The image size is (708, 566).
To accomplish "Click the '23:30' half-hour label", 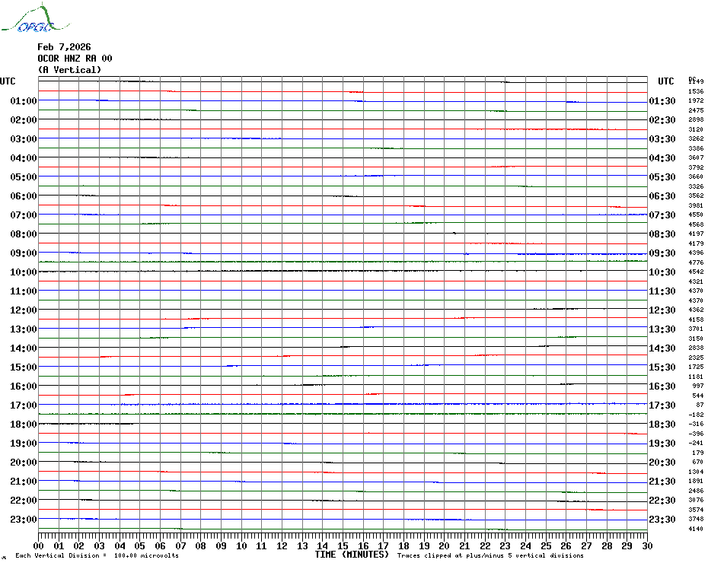I will pyautogui.click(x=662, y=519).
